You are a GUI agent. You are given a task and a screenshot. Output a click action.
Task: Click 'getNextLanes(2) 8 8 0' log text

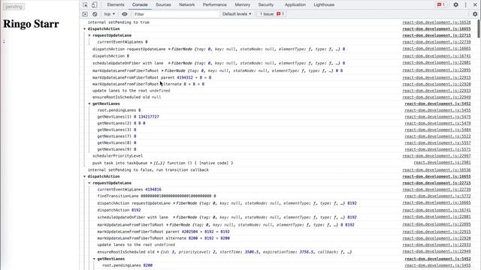(x=121, y=123)
